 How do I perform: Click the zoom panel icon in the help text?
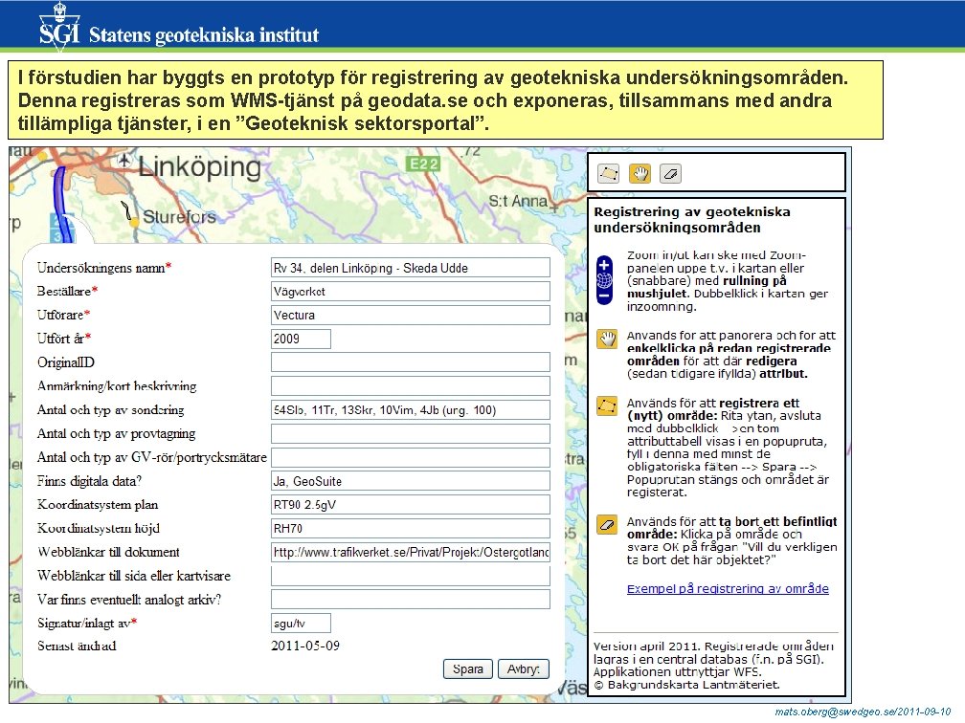(604, 280)
